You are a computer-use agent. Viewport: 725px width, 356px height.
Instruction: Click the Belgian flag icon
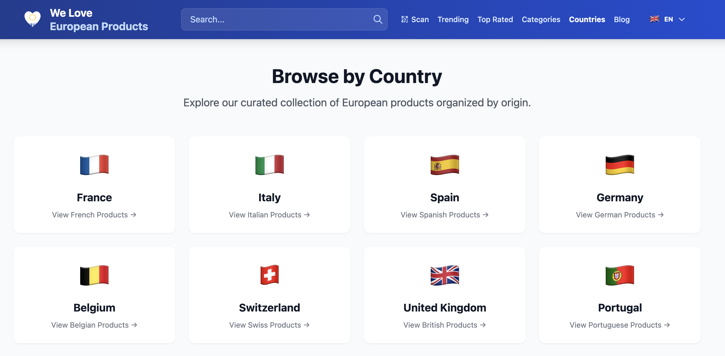pos(94,275)
